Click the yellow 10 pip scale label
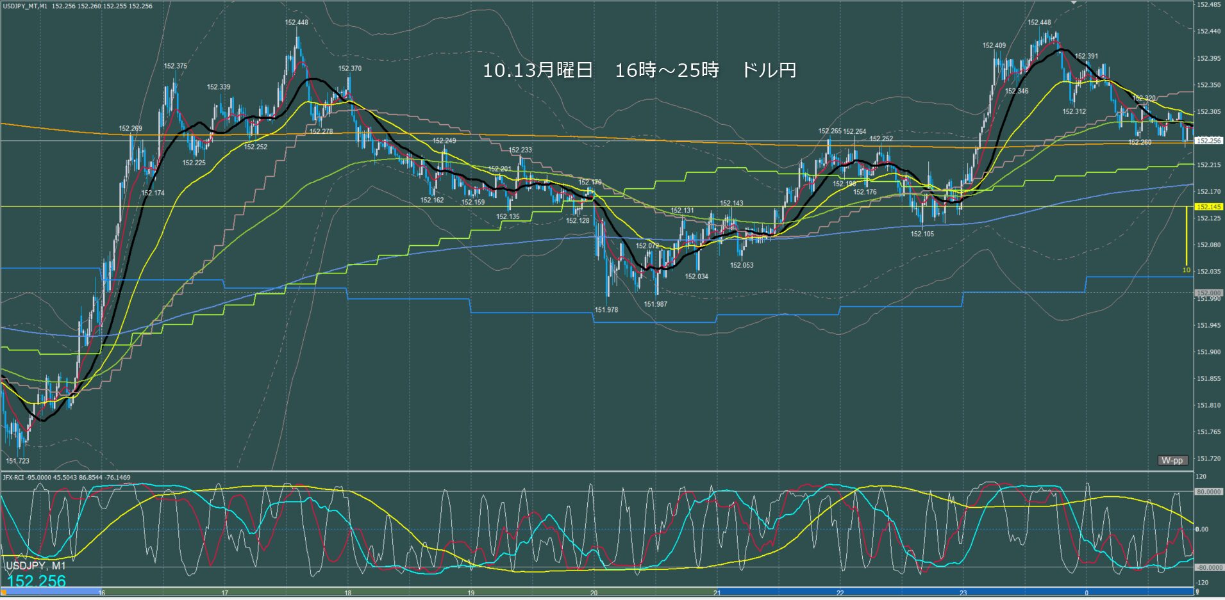This screenshot has height=600, width=1225. coord(1186,270)
